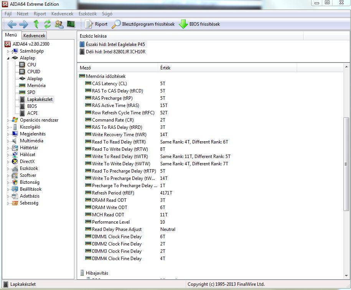Image resolution: width=351 pixels, height=290 pixels.
Task: Go back with the left arrow icon
Action: click(x=12, y=24)
